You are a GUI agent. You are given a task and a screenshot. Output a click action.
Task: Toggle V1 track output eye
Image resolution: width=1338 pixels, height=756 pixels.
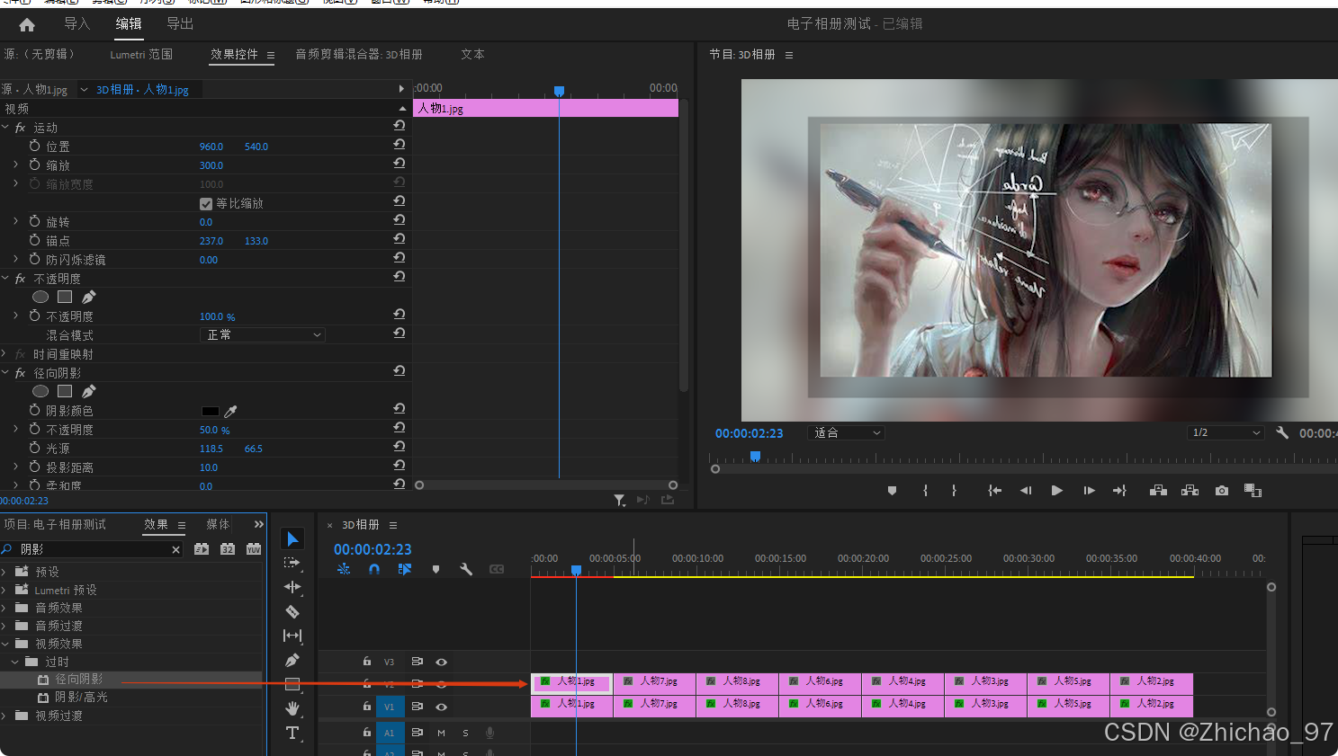(x=441, y=707)
